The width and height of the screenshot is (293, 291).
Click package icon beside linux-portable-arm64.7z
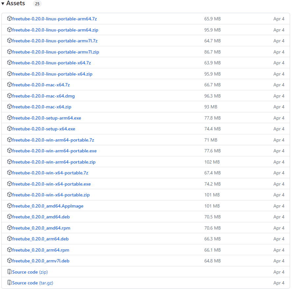[9, 18]
